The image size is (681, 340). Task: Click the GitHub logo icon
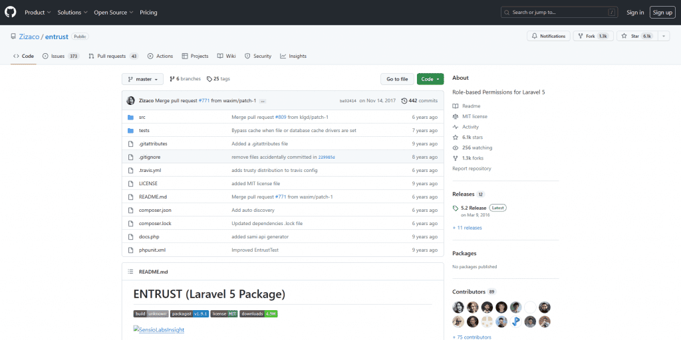[10, 12]
